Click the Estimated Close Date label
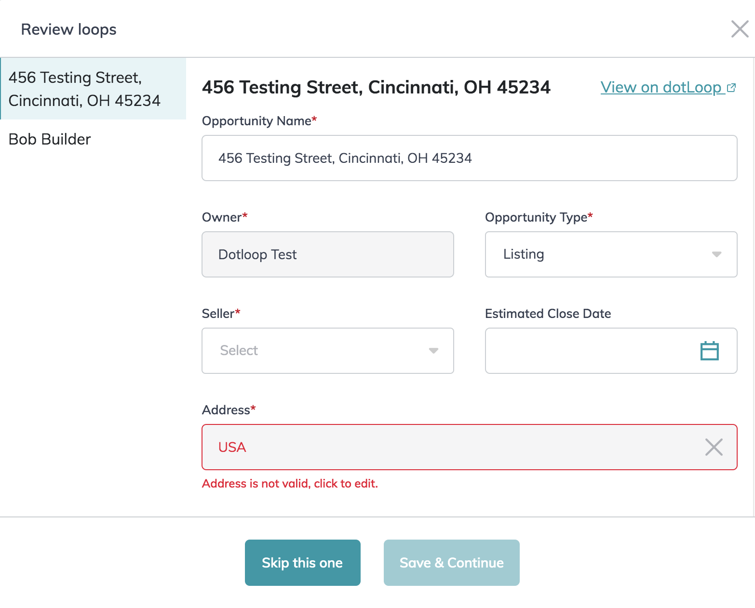Viewport: 755px width, 608px height. (x=548, y=314)
